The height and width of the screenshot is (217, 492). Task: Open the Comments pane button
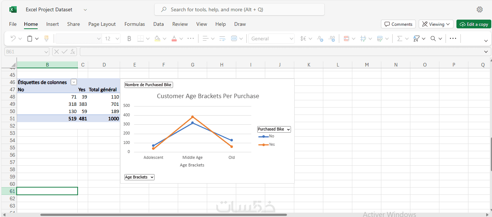coord(398,24)
